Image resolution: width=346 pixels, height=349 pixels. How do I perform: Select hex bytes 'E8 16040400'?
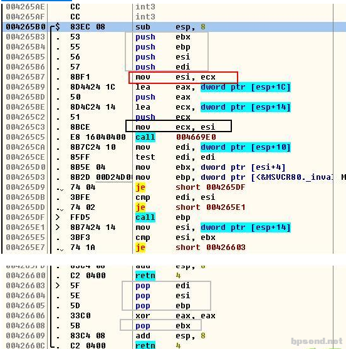(98, 137)
